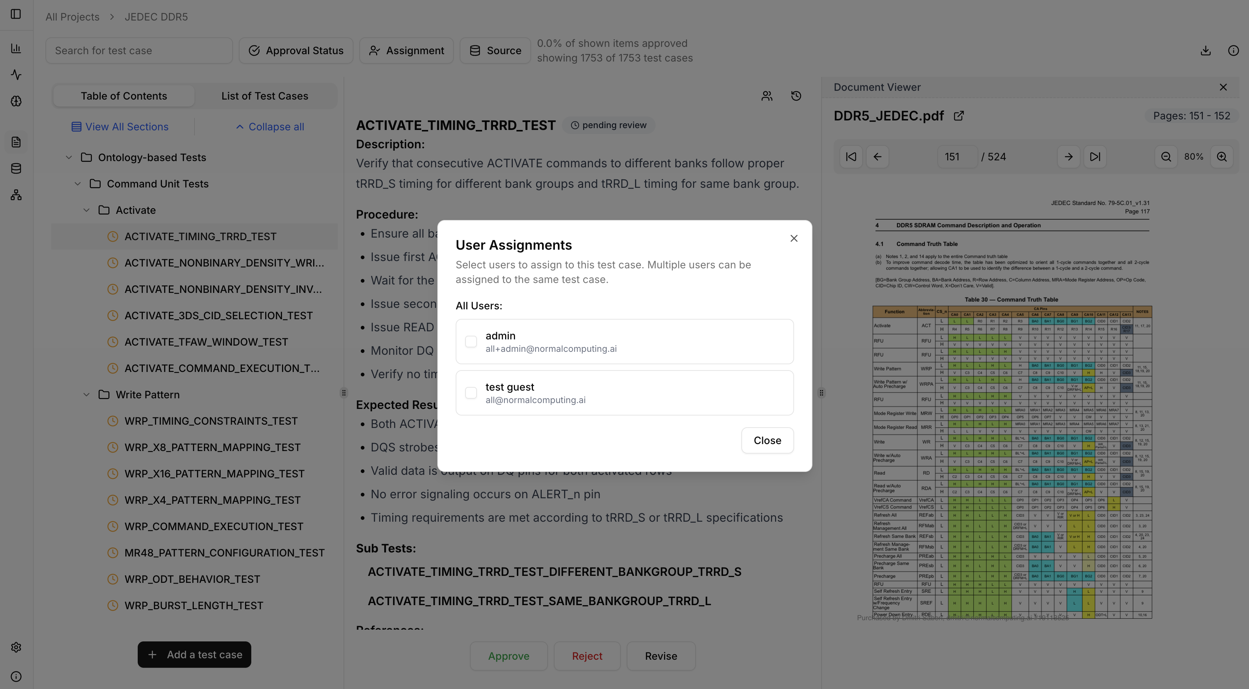Zoom in the PDF with magnifier plus icon
The width and height of the screenshot is (1249, 689).
[x=1222, y=156]
